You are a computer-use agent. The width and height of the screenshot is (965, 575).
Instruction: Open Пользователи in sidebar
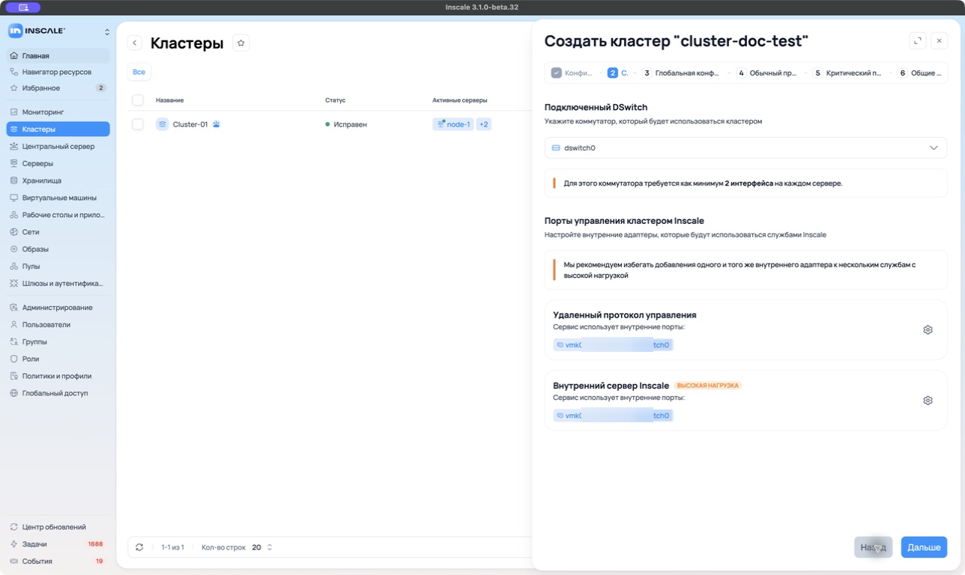[x=58, y=325]
